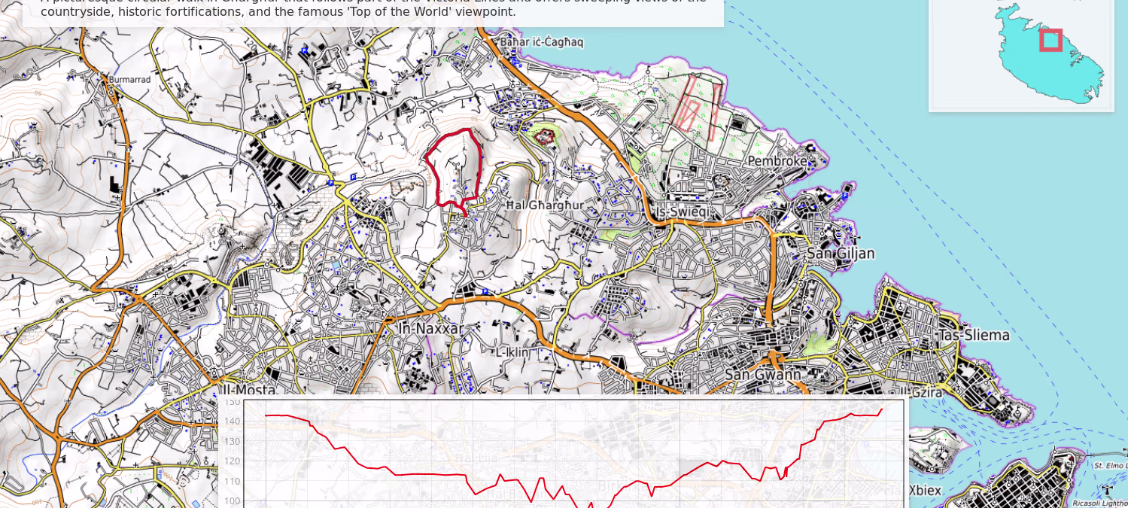Click the Baħar iċ-Ċagħaq label
This screenshot has height=508, width=1128.
pyautogui.click(x=542, y=42)
